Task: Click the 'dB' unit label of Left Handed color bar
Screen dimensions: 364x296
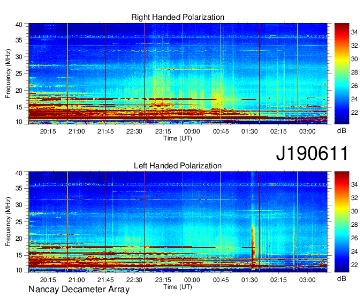Action: tap(342, 278)
